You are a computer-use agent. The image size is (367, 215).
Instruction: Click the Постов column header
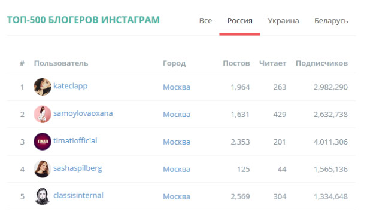236,63
